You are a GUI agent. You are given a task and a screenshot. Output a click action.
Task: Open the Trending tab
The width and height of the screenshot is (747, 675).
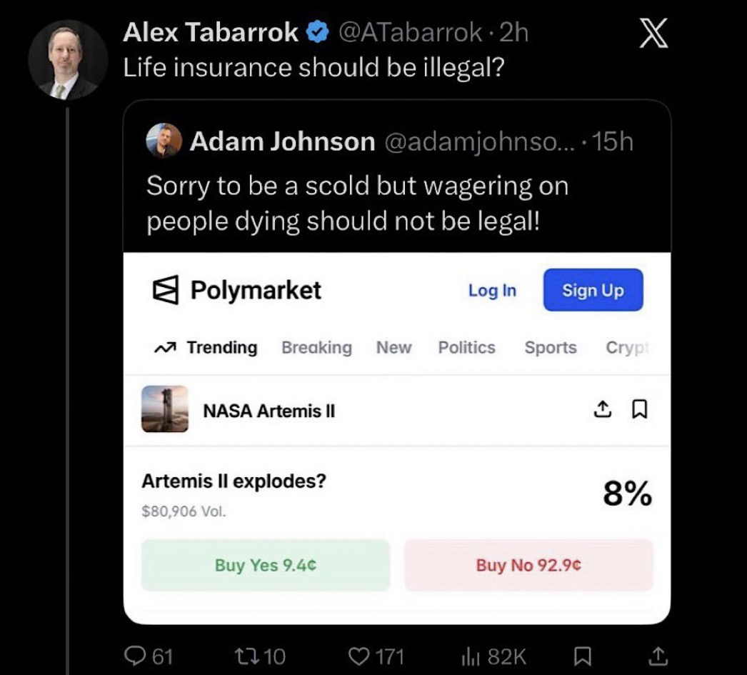point(206,348)
